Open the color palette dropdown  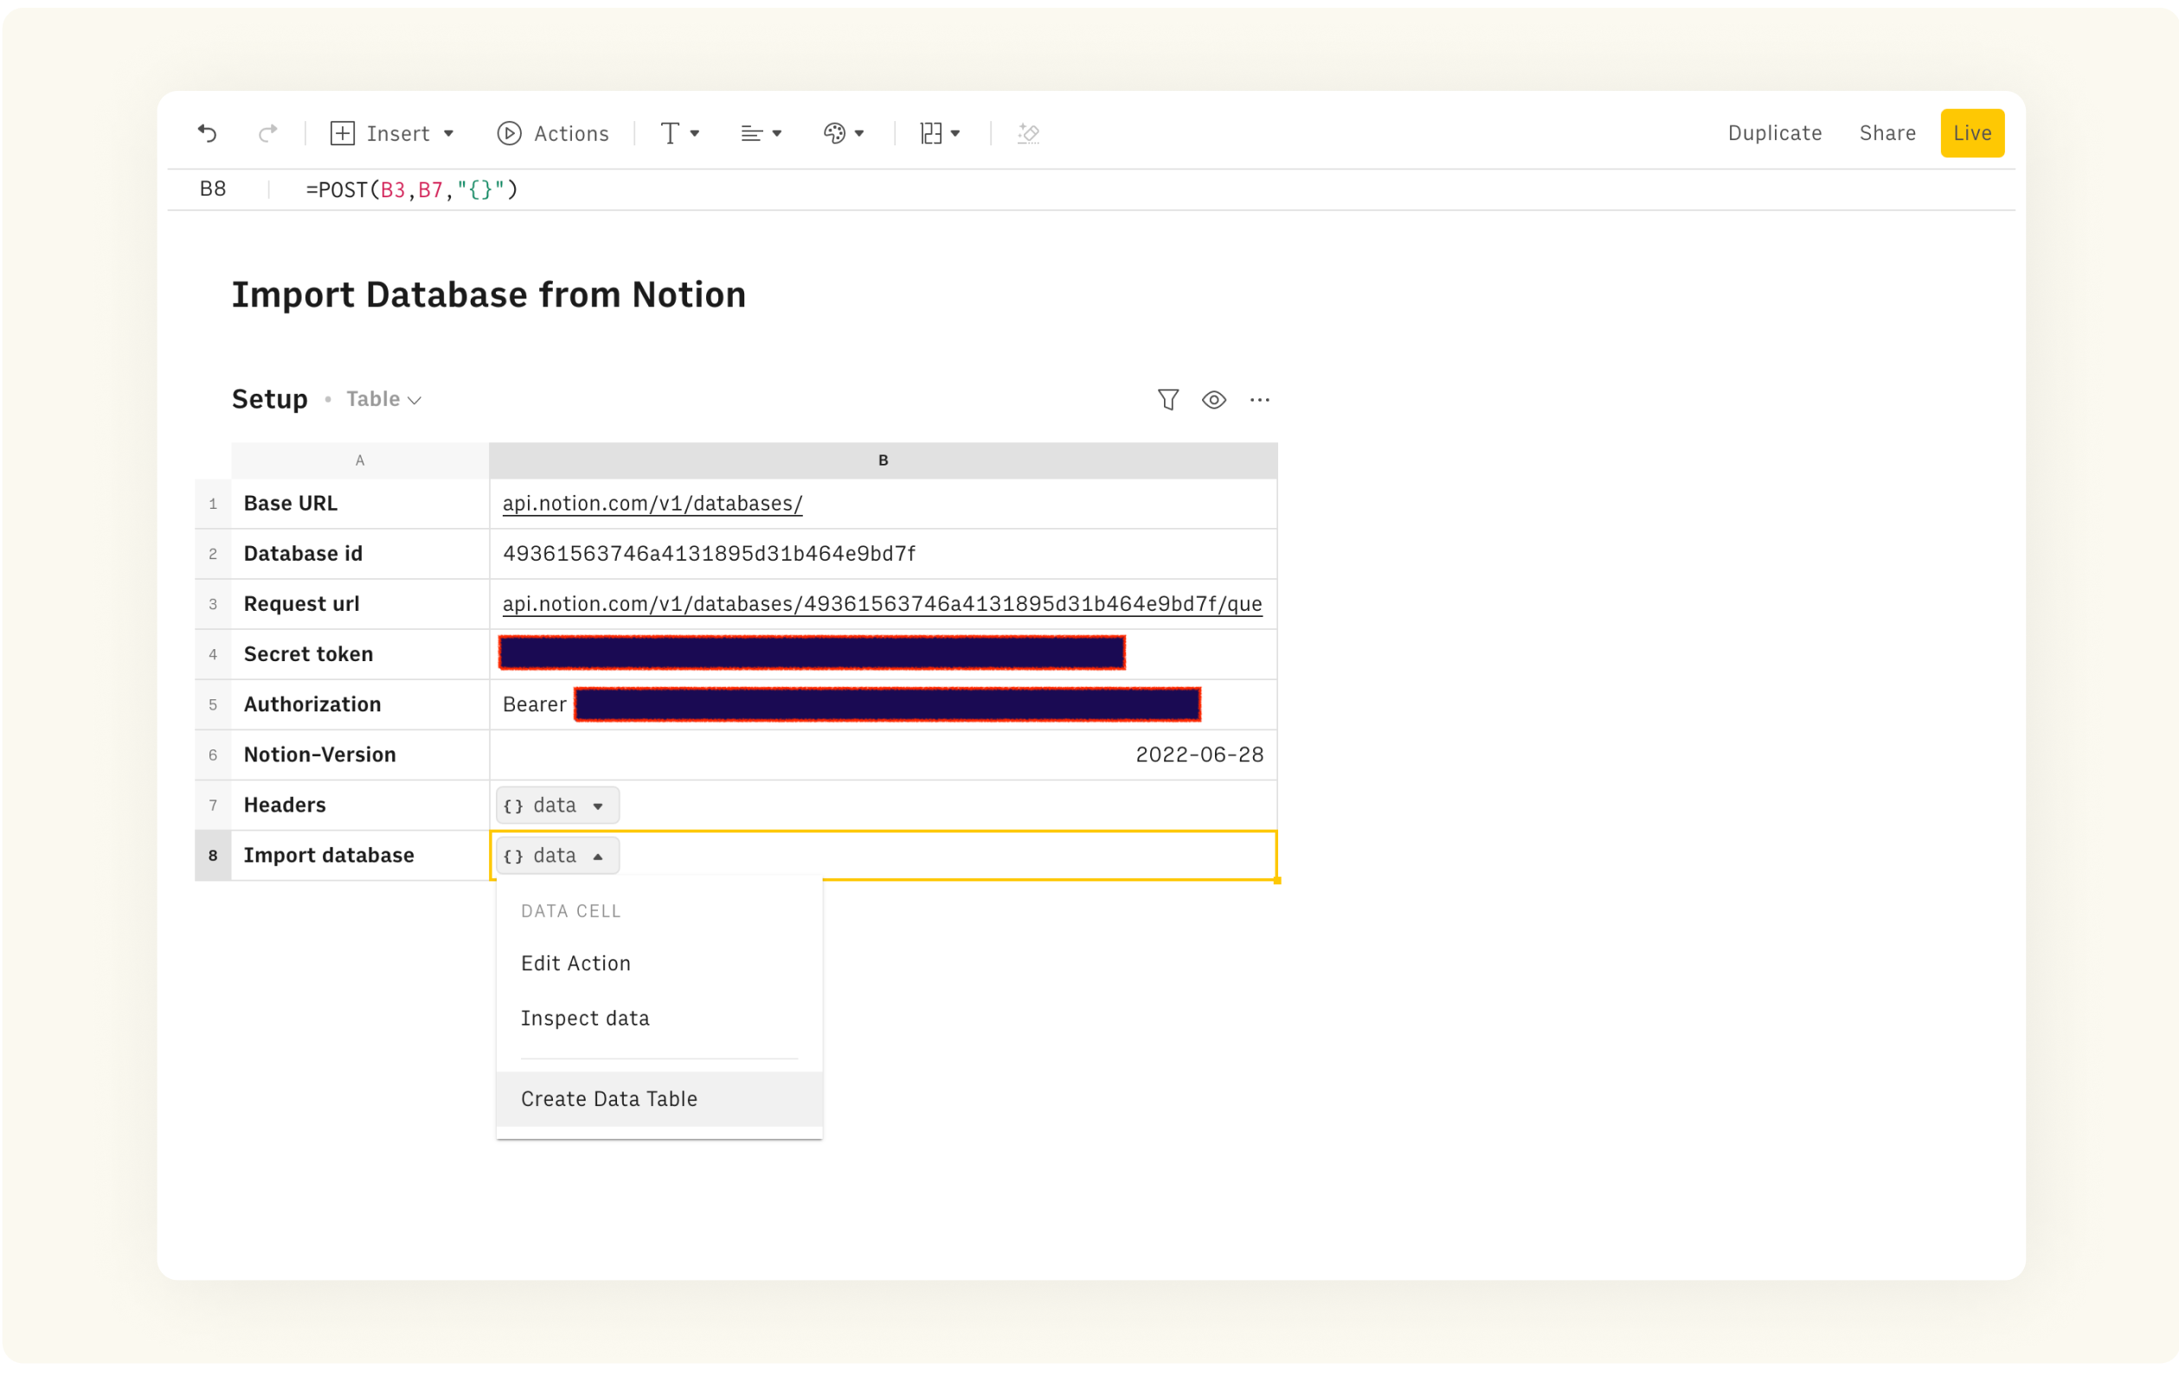[844, 134]
